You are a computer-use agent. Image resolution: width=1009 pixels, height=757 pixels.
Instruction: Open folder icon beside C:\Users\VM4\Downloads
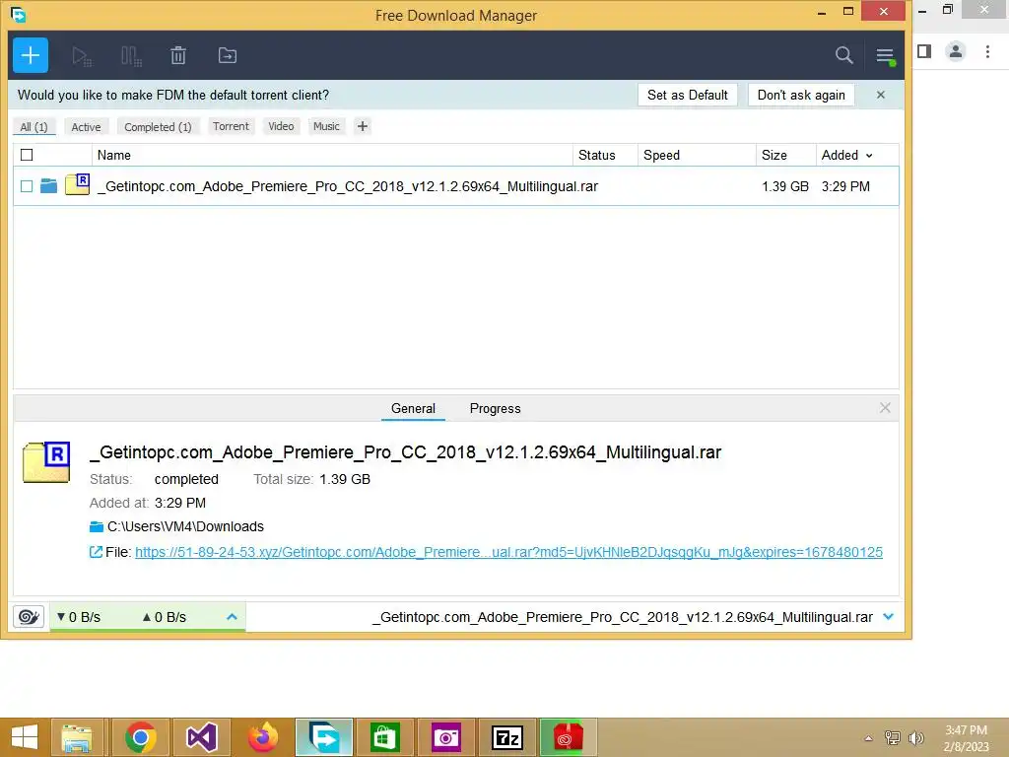pyautogui.click(x=97, y=526)
